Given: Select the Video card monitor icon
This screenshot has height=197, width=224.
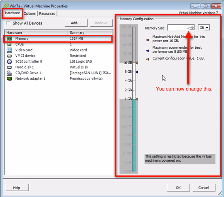Looking at the screenshot, I should click(9, 50).
